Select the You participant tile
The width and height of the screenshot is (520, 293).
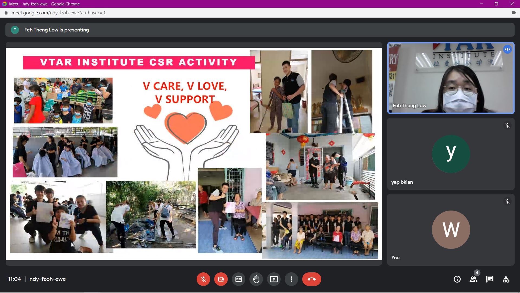pos(451,230)
